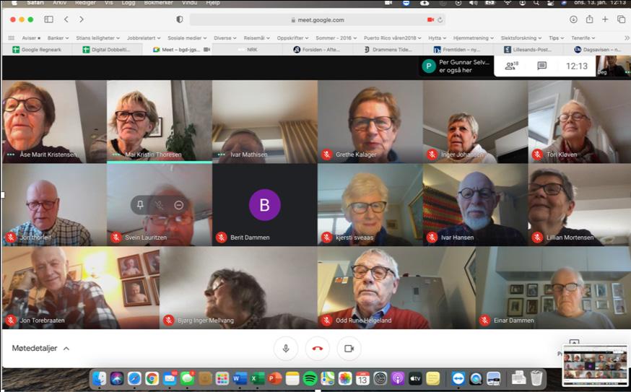This screenshot has width=631, height=392.
Task: Switch to the Google Regneark tab
Action: click(x=37, y=50)
